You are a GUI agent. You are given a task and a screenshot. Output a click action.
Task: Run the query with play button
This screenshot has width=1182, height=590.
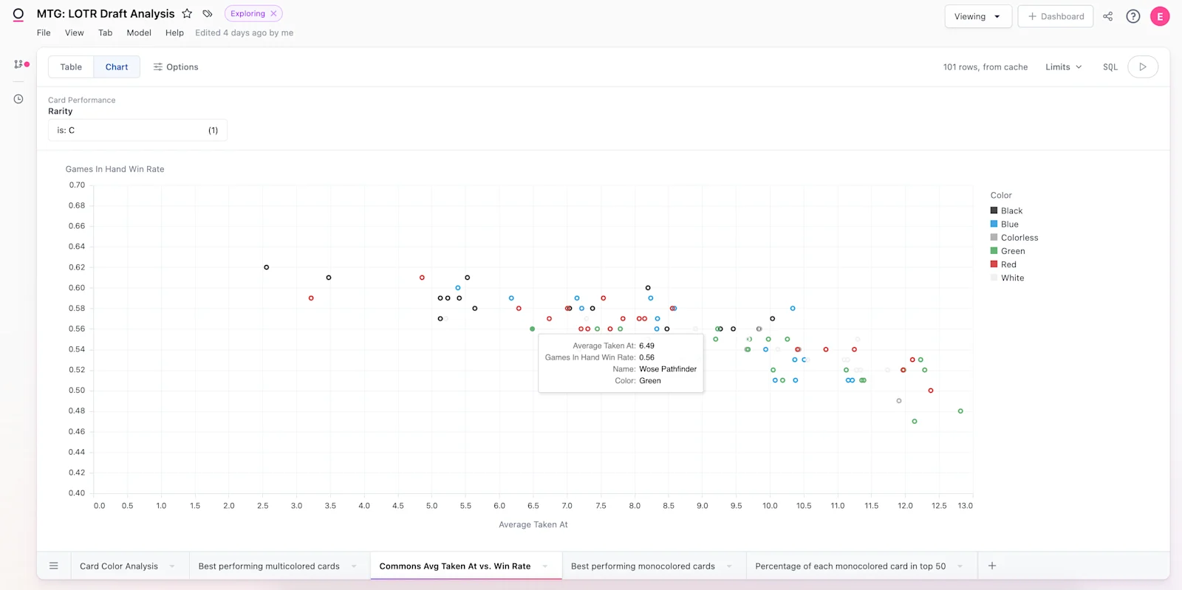click(1143, 67)
